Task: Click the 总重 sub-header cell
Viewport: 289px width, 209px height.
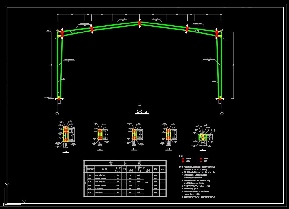Action: (148, 171)
